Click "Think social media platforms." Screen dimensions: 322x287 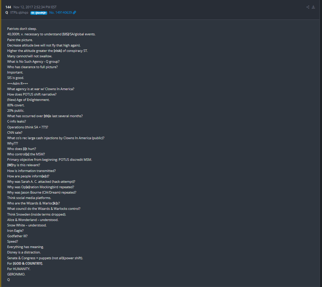[29, 198]
